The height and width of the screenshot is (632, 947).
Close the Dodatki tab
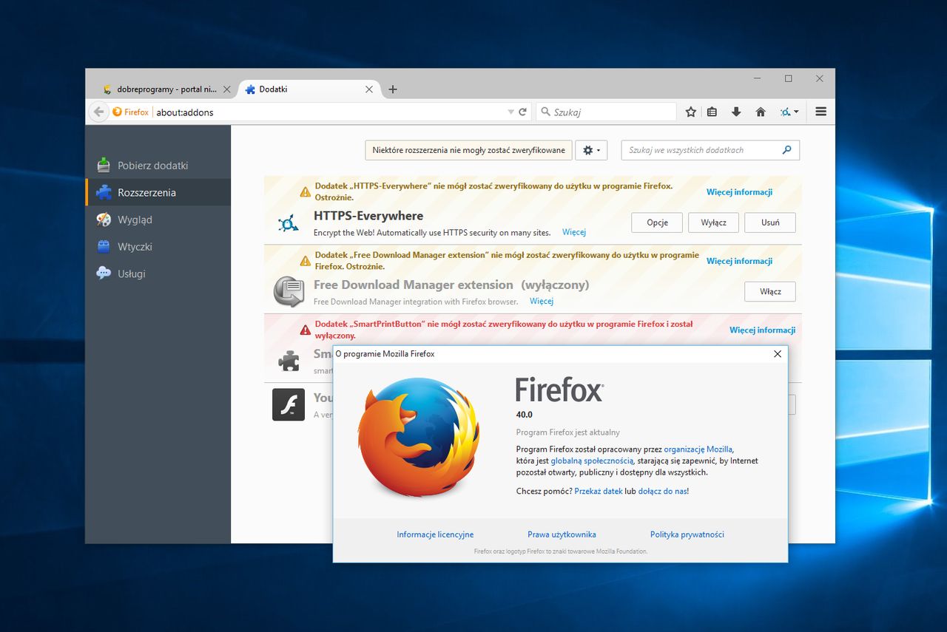[369, 89]
